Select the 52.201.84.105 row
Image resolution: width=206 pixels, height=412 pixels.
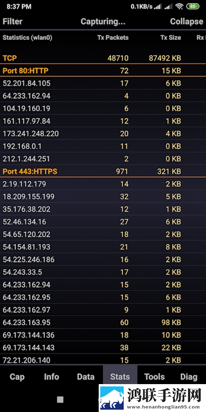(x=103, y=83)
